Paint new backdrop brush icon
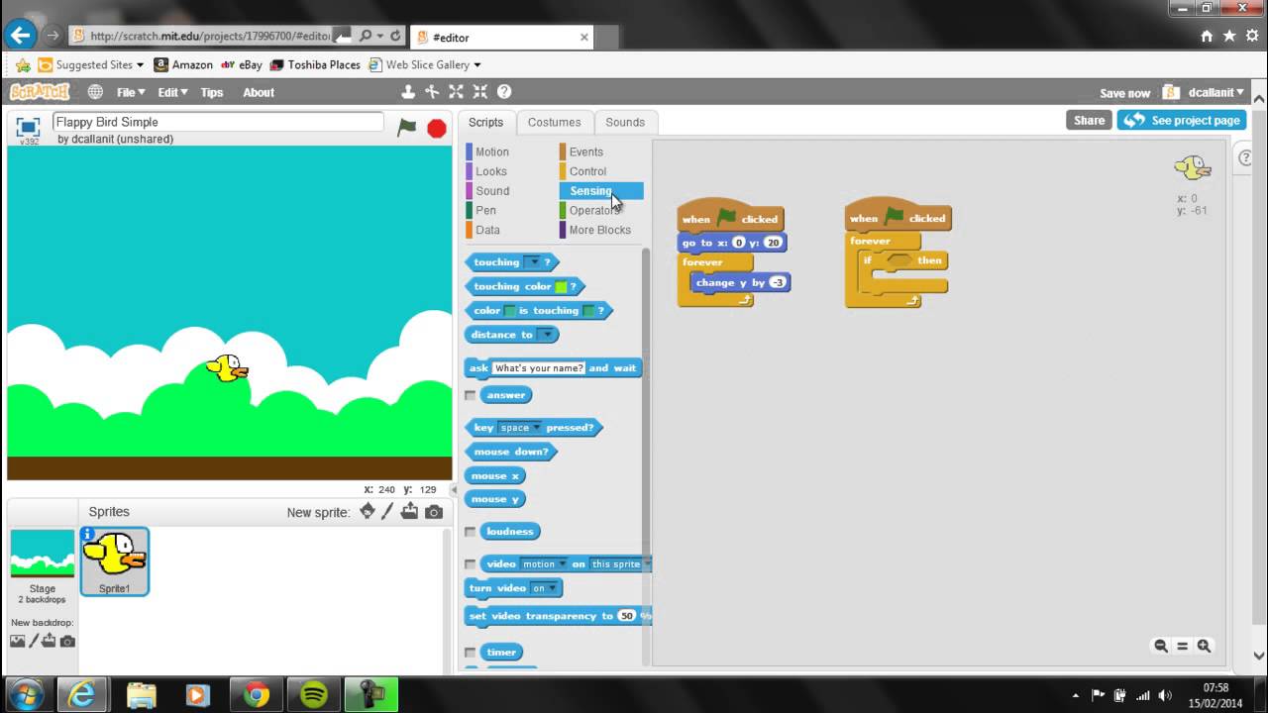Viewport: 1268px width, 713px height. pos(34,641)
